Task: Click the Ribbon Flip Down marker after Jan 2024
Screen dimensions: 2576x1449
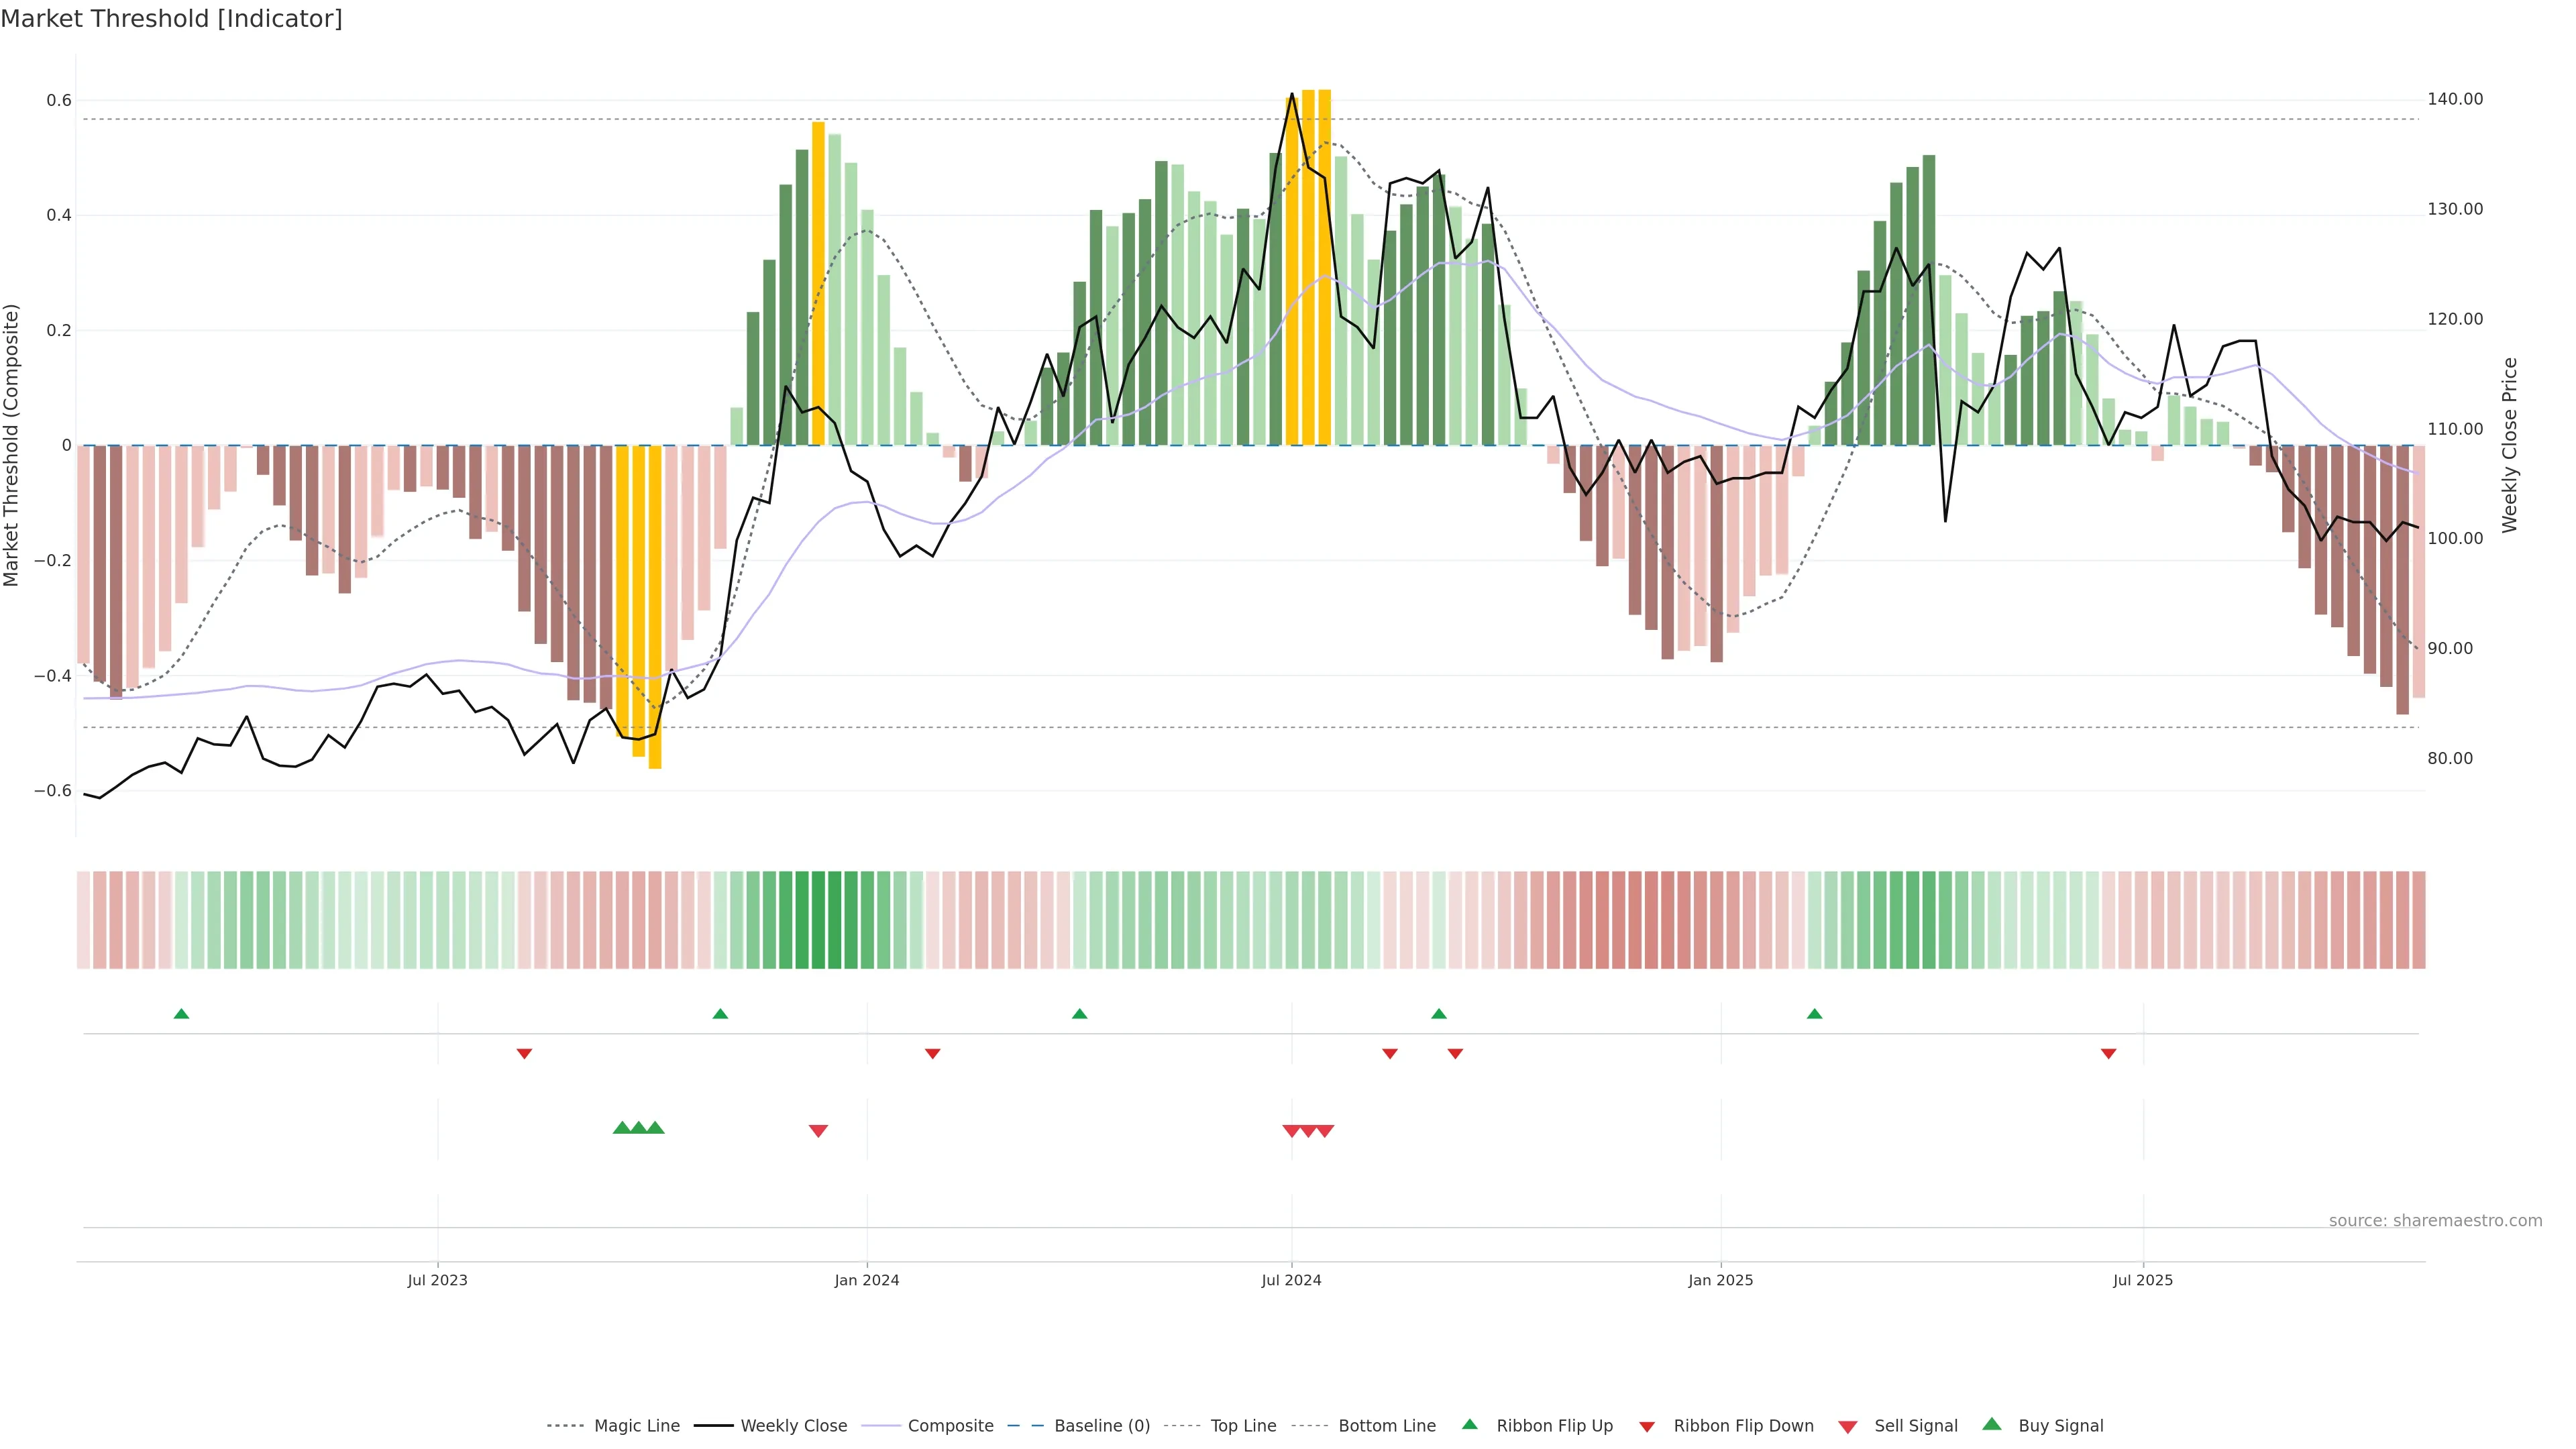Action: (x=932, y=1054)
